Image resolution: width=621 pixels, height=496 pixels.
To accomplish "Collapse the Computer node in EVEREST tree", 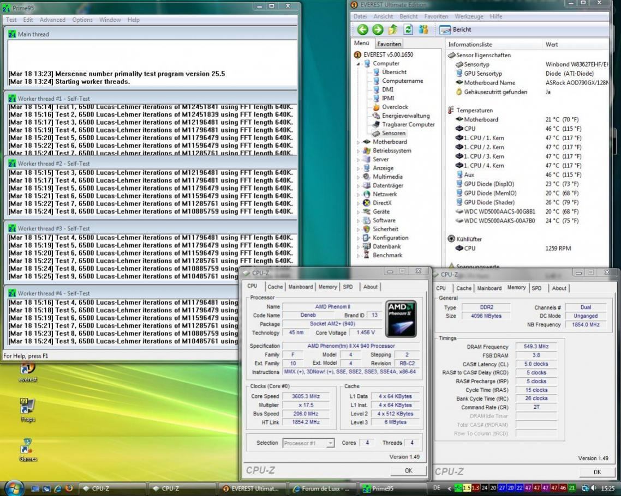I will (x=358, y=64).
